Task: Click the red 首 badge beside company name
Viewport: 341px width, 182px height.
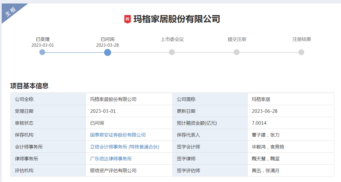Action: pyautogui.click(x=127, y=19)
